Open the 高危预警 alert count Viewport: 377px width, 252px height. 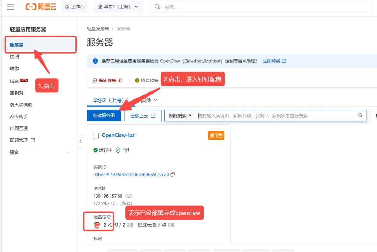click(108, 80)
